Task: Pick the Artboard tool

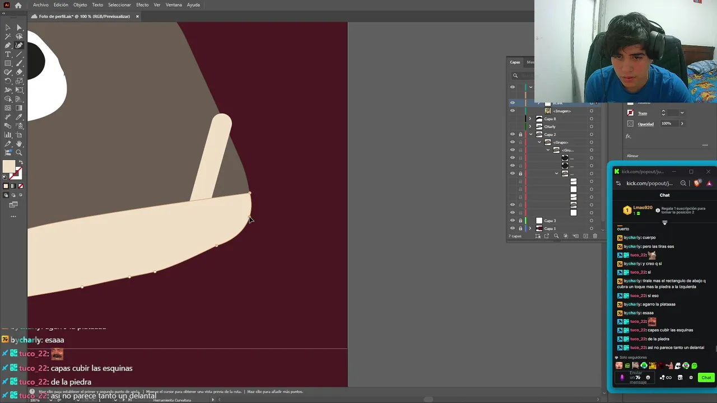Action: click(19, 135)
